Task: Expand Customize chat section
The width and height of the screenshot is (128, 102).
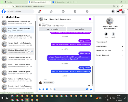Action: 110,42
